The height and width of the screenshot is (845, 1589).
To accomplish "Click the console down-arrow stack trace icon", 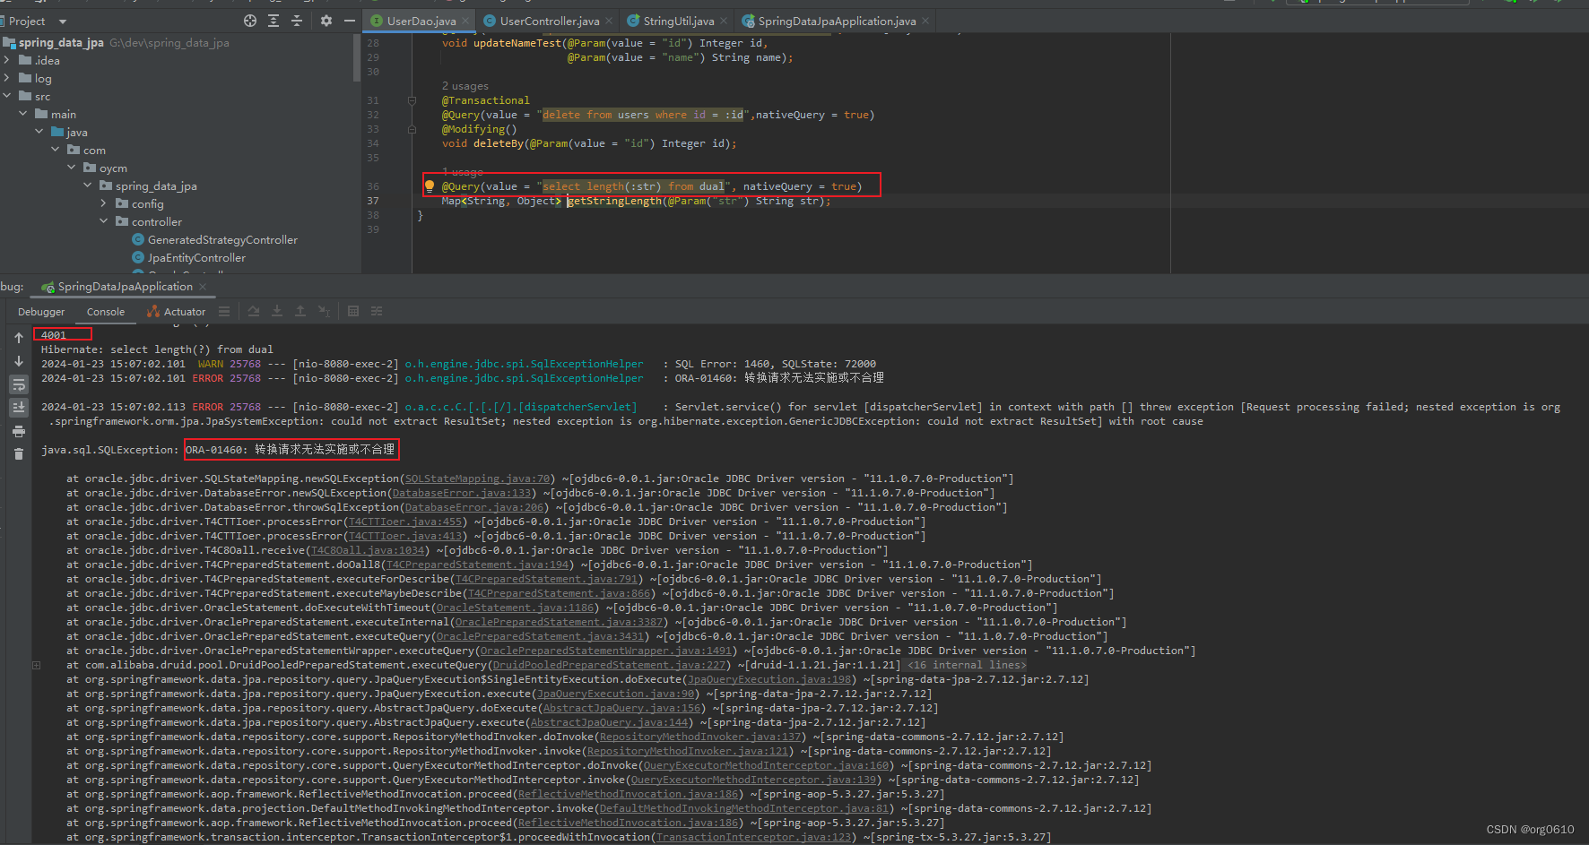I will [x=19, y=361].
